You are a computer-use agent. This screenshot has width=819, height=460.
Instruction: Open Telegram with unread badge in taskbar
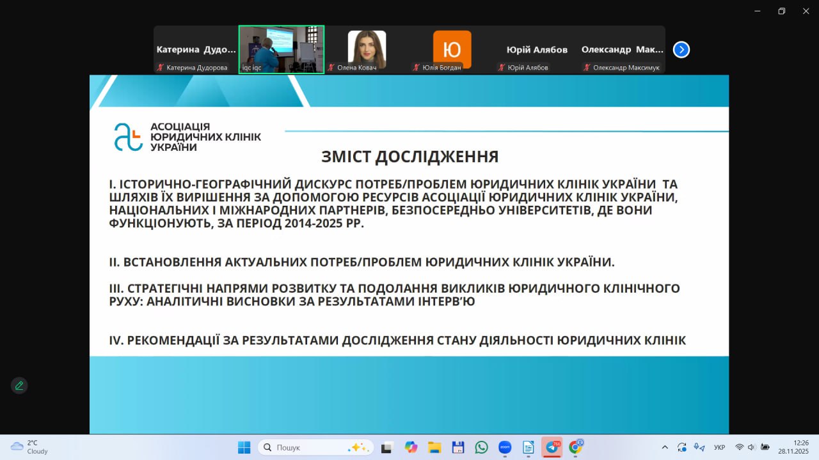point(552,447)
